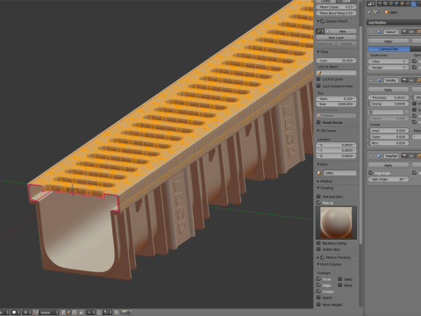This screenshot has height=316, width=421.
Task: Open the Add Modifier dropdown
Action: click(394, 23)
